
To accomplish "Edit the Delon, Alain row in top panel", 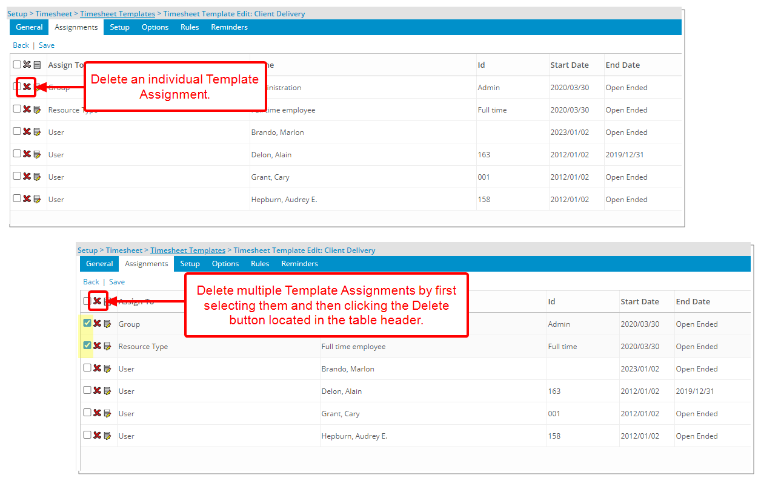I will [37, 155].
